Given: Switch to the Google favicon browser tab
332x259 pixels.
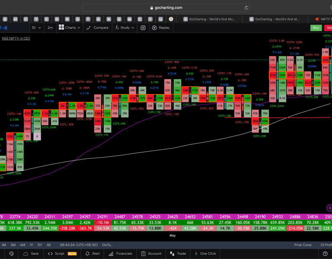Looking at the screenshot, I should 171,19.
